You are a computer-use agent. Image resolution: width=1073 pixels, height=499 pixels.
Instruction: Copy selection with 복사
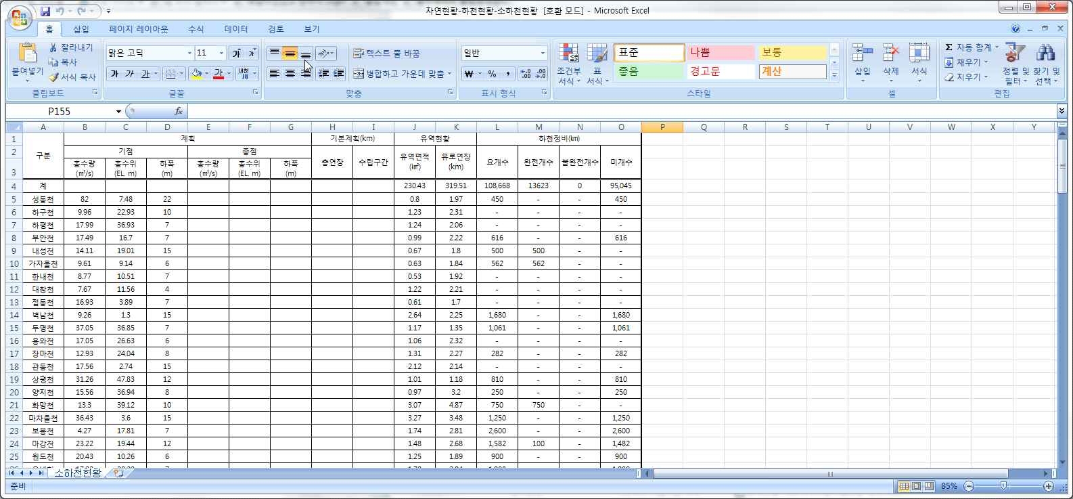tap(63, 62)
